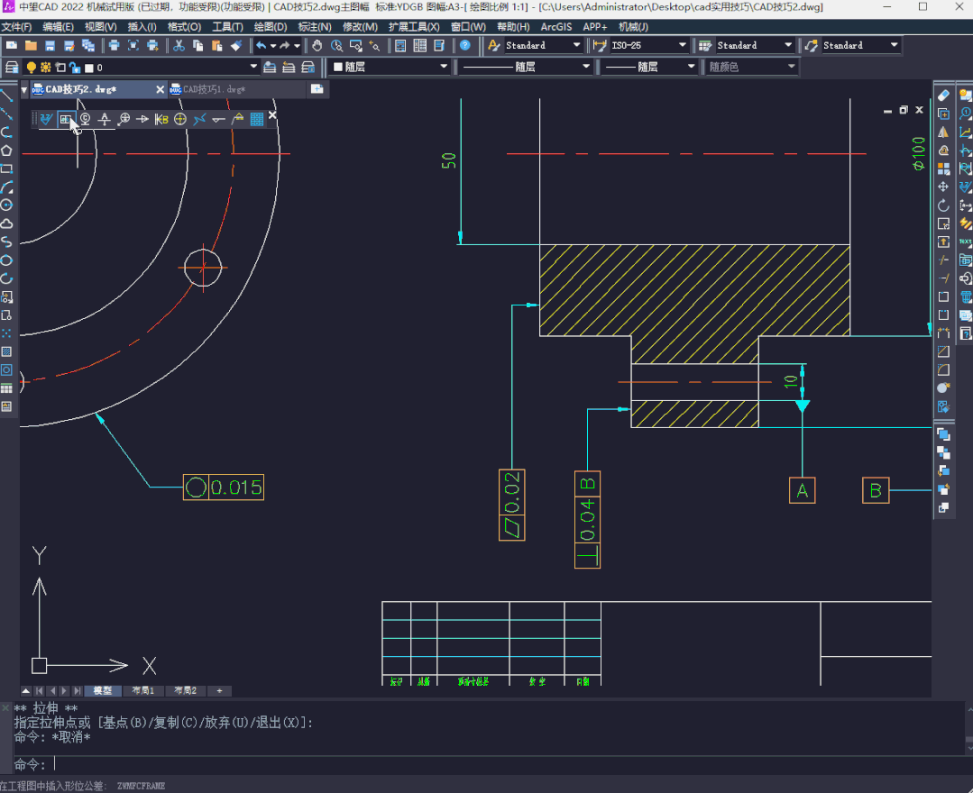The width and height of the screenshot is (973, 793).
Task: Click the blue grid icon in floating toolbar
Action: [257, 119]
